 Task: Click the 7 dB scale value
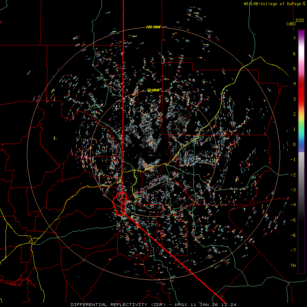pyautogui.click(x=294, y=38)
